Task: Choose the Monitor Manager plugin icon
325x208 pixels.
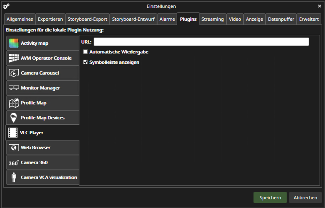Action: pos(14,88)
